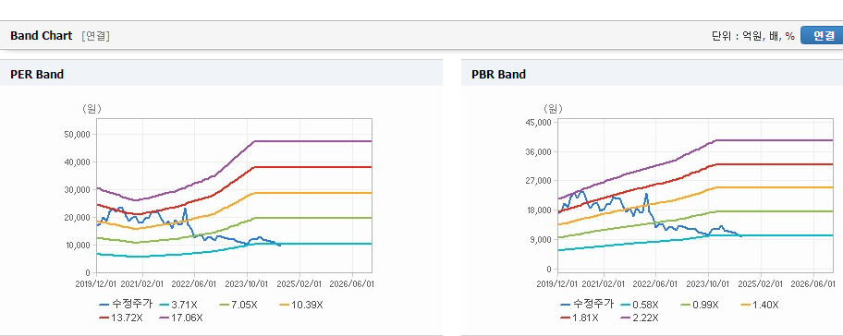Click the 7.05X legend item
Viewport: 843px width, 336px height.
(x=238, y=305)
